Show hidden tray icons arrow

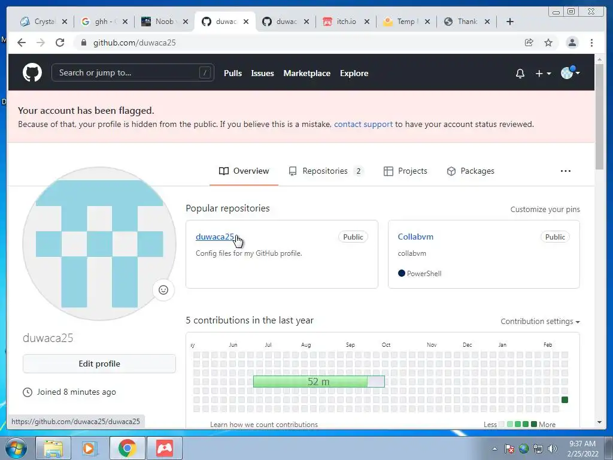pos(495,449)
